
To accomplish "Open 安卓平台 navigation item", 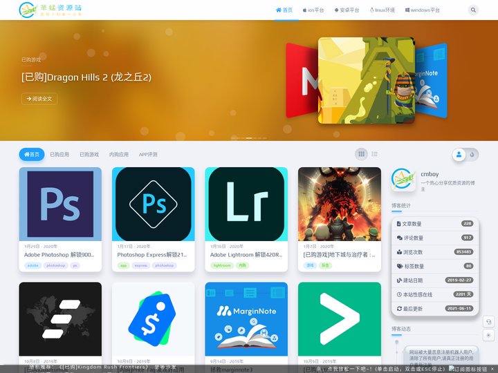I will pyautogui.click(x=347, y=10).
